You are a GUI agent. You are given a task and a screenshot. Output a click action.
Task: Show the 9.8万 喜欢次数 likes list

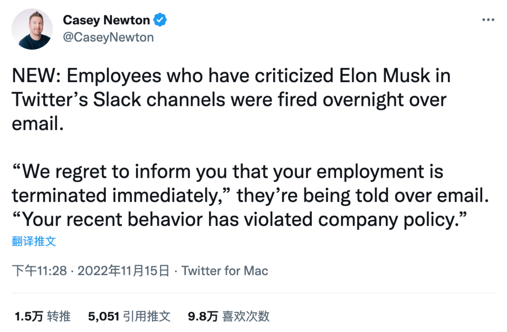click(229, 317)
